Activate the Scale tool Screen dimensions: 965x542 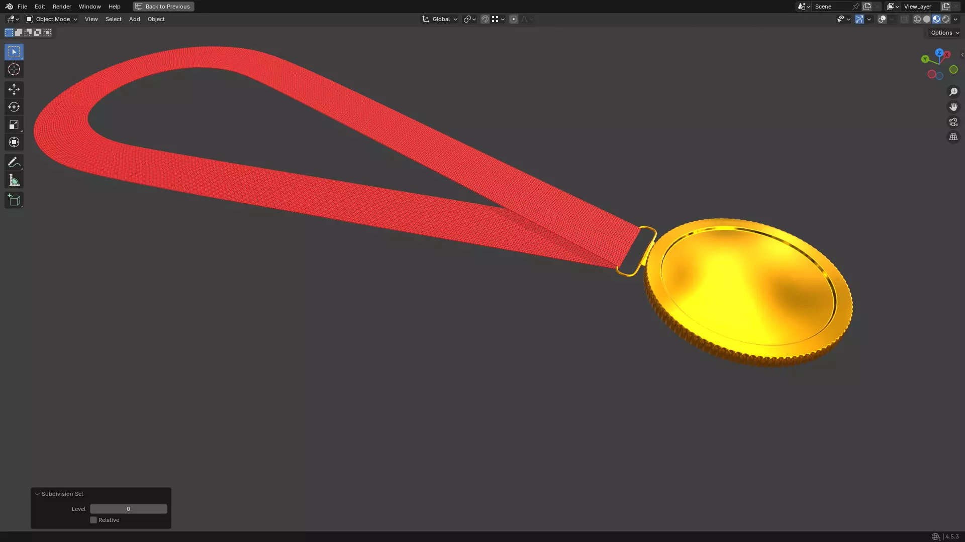click(x=14, y=124)
